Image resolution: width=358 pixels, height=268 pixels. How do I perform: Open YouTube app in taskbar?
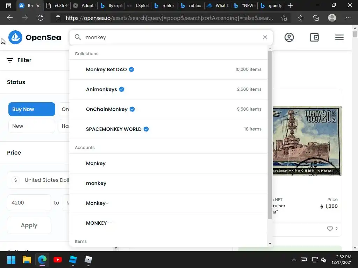pos(58,260)
